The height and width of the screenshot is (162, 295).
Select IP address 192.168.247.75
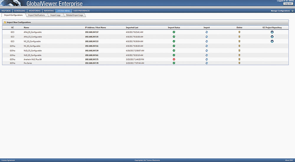[92, 59]
